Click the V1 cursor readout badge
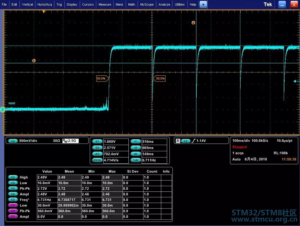This screenshot has width=300, height=226. (x=97, y=142)
